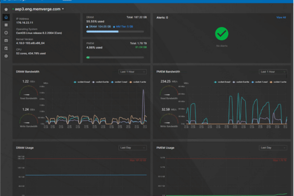Click DRAM: 104.05 GB legend entry
This screenshot has width=294, height=196.
pos(99,27)
